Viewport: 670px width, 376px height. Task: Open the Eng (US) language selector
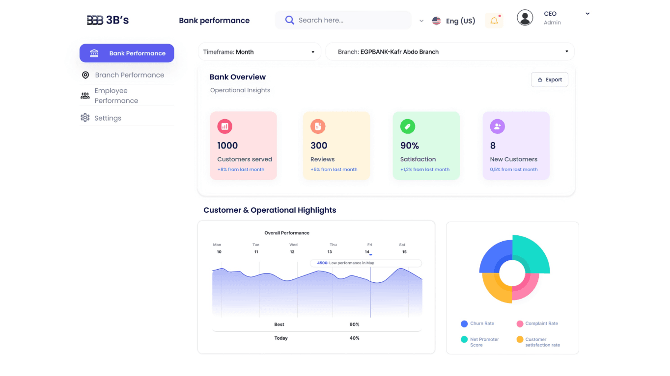453,21
